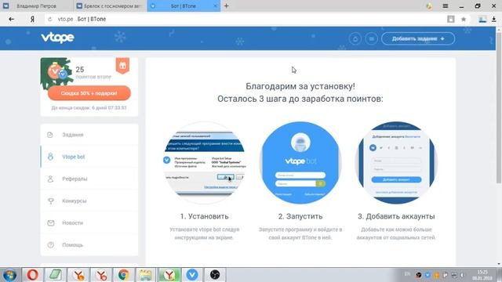502x282 pixels.
Task: Open the reader mode icon in address bar
Action: tap(451, 19)
